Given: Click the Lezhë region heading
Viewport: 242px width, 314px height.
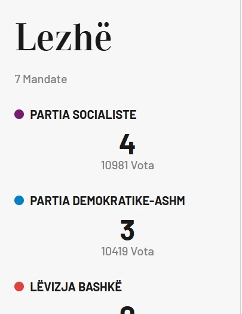Looking at the screenshot, I should pos(63,36).
